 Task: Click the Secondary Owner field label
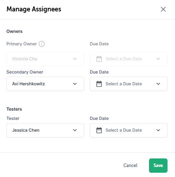pyautogui.click(x=25, y=72)
